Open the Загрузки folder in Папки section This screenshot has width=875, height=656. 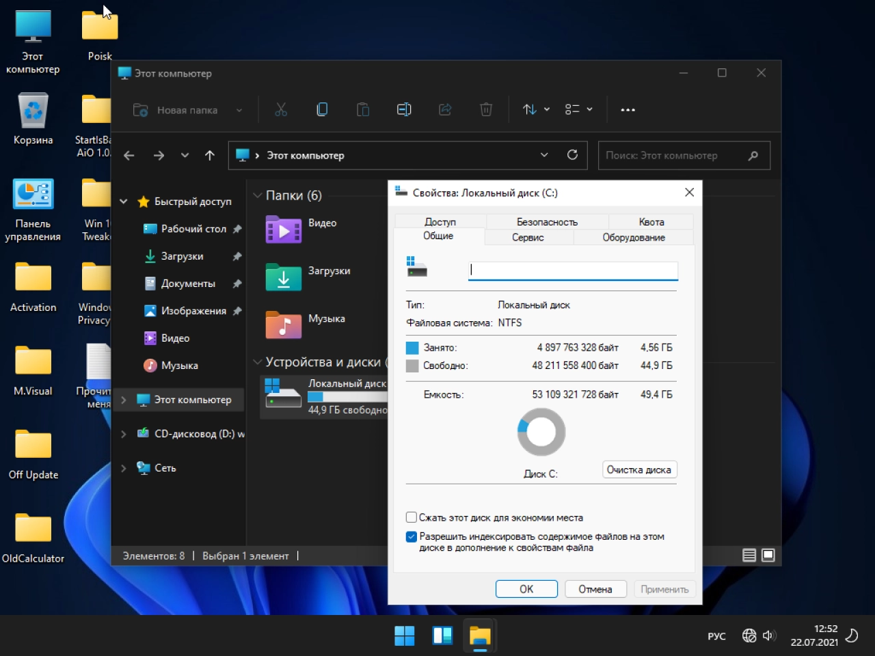[x=308, y=277]
